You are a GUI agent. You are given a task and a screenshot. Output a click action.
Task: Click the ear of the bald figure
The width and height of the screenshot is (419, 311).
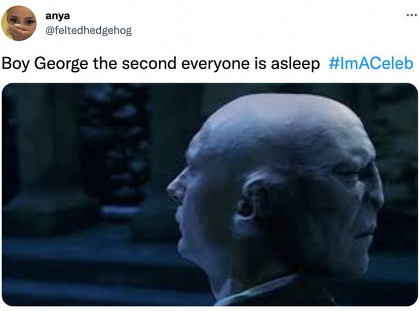click(x=250, y=203)
